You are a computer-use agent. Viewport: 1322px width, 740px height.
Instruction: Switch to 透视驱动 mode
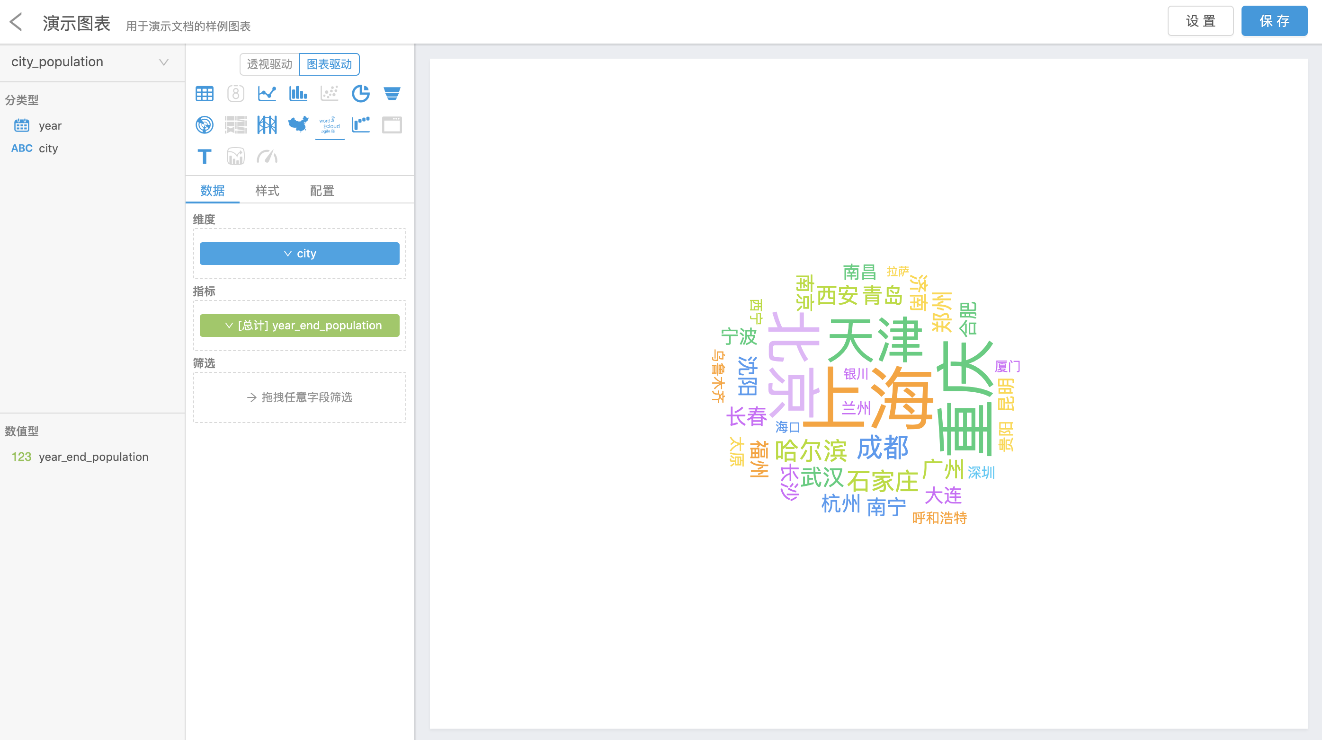tap(269, 64)
